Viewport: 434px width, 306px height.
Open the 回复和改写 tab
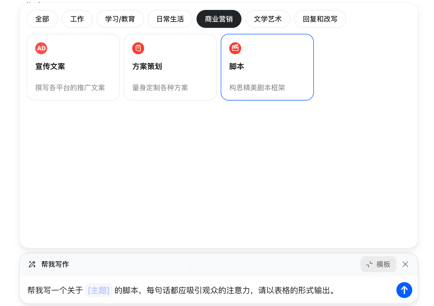[320, 19]
